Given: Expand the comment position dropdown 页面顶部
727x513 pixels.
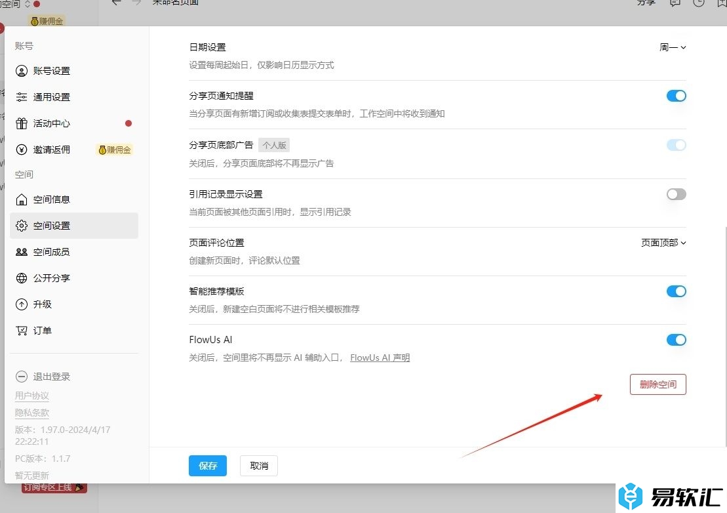Looking at the screenshot, I should click(x=663, y=243).
